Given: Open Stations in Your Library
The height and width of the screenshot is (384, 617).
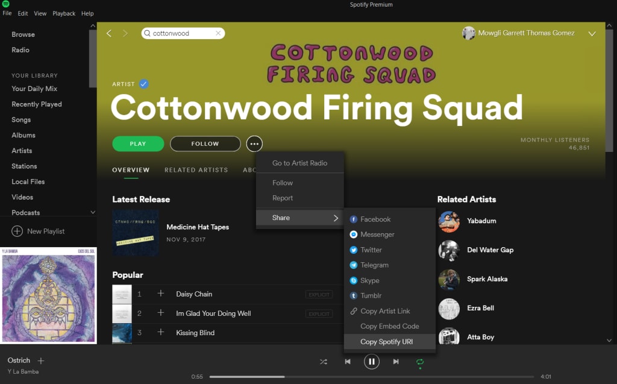Looking at the screenshot, I should [x=24, y=166].
